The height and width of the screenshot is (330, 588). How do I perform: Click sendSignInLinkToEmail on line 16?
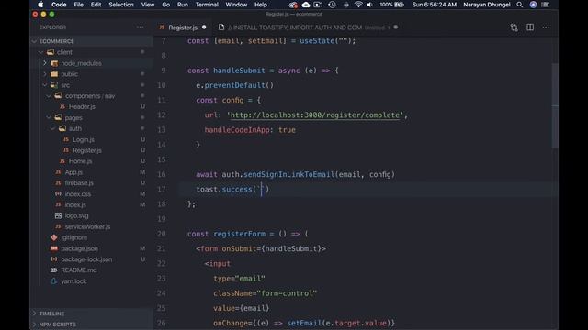click(x=289, y=174)
